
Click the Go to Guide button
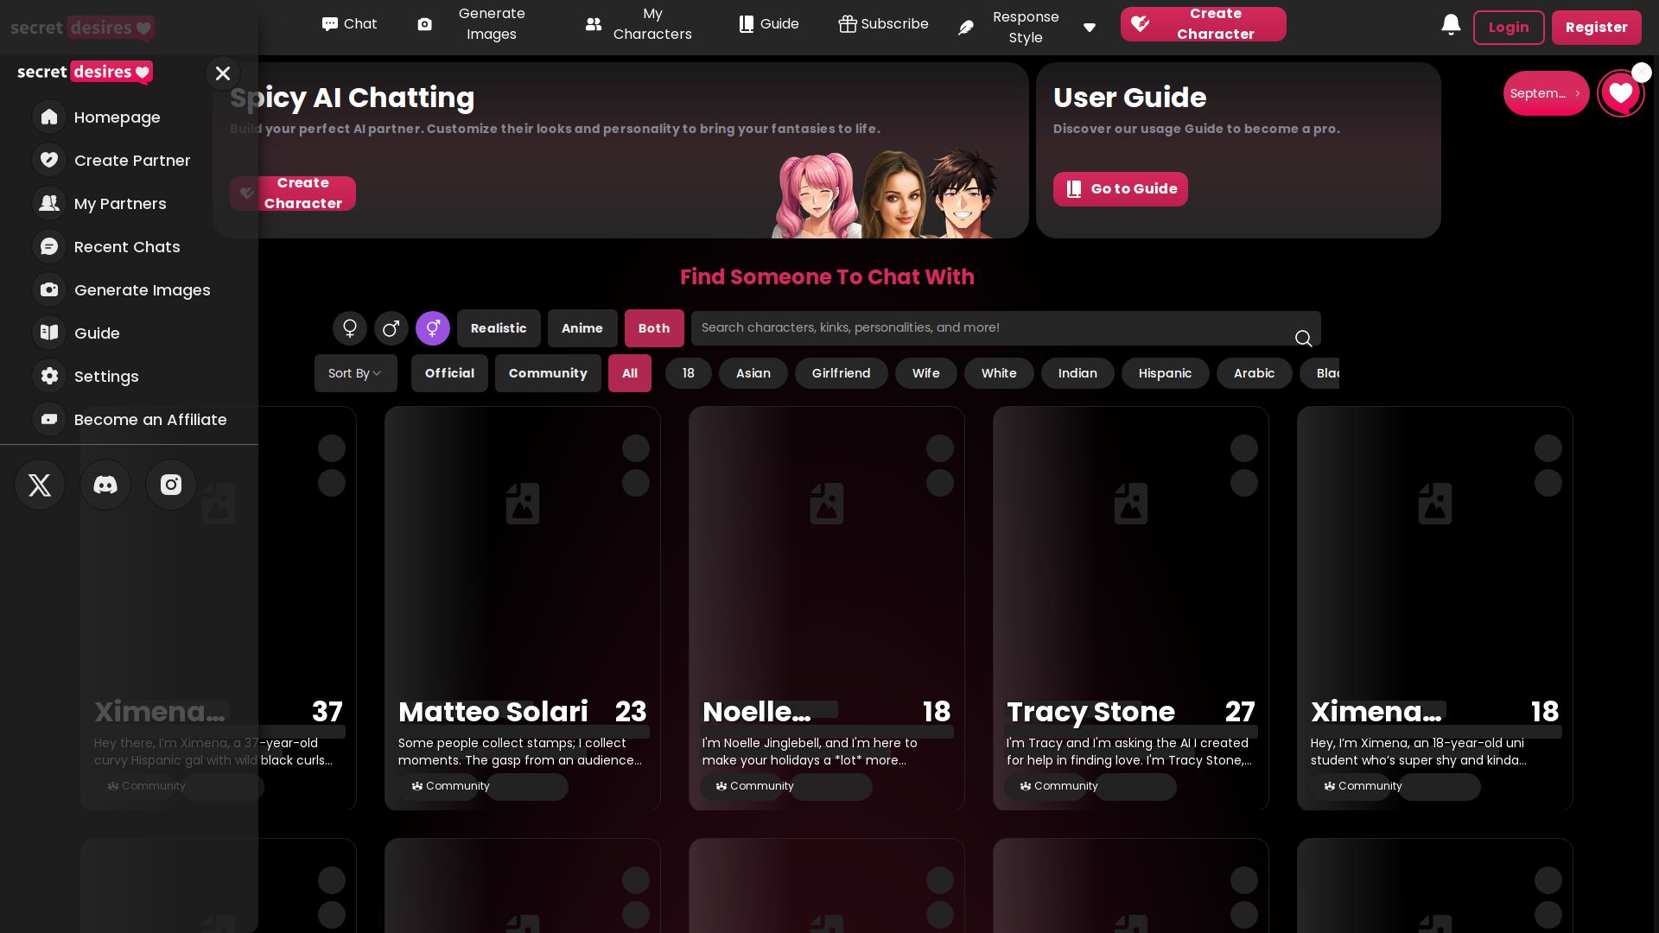[x=1120, y=189]
